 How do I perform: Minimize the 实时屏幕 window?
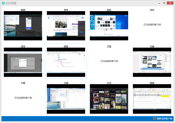(159, 3)
